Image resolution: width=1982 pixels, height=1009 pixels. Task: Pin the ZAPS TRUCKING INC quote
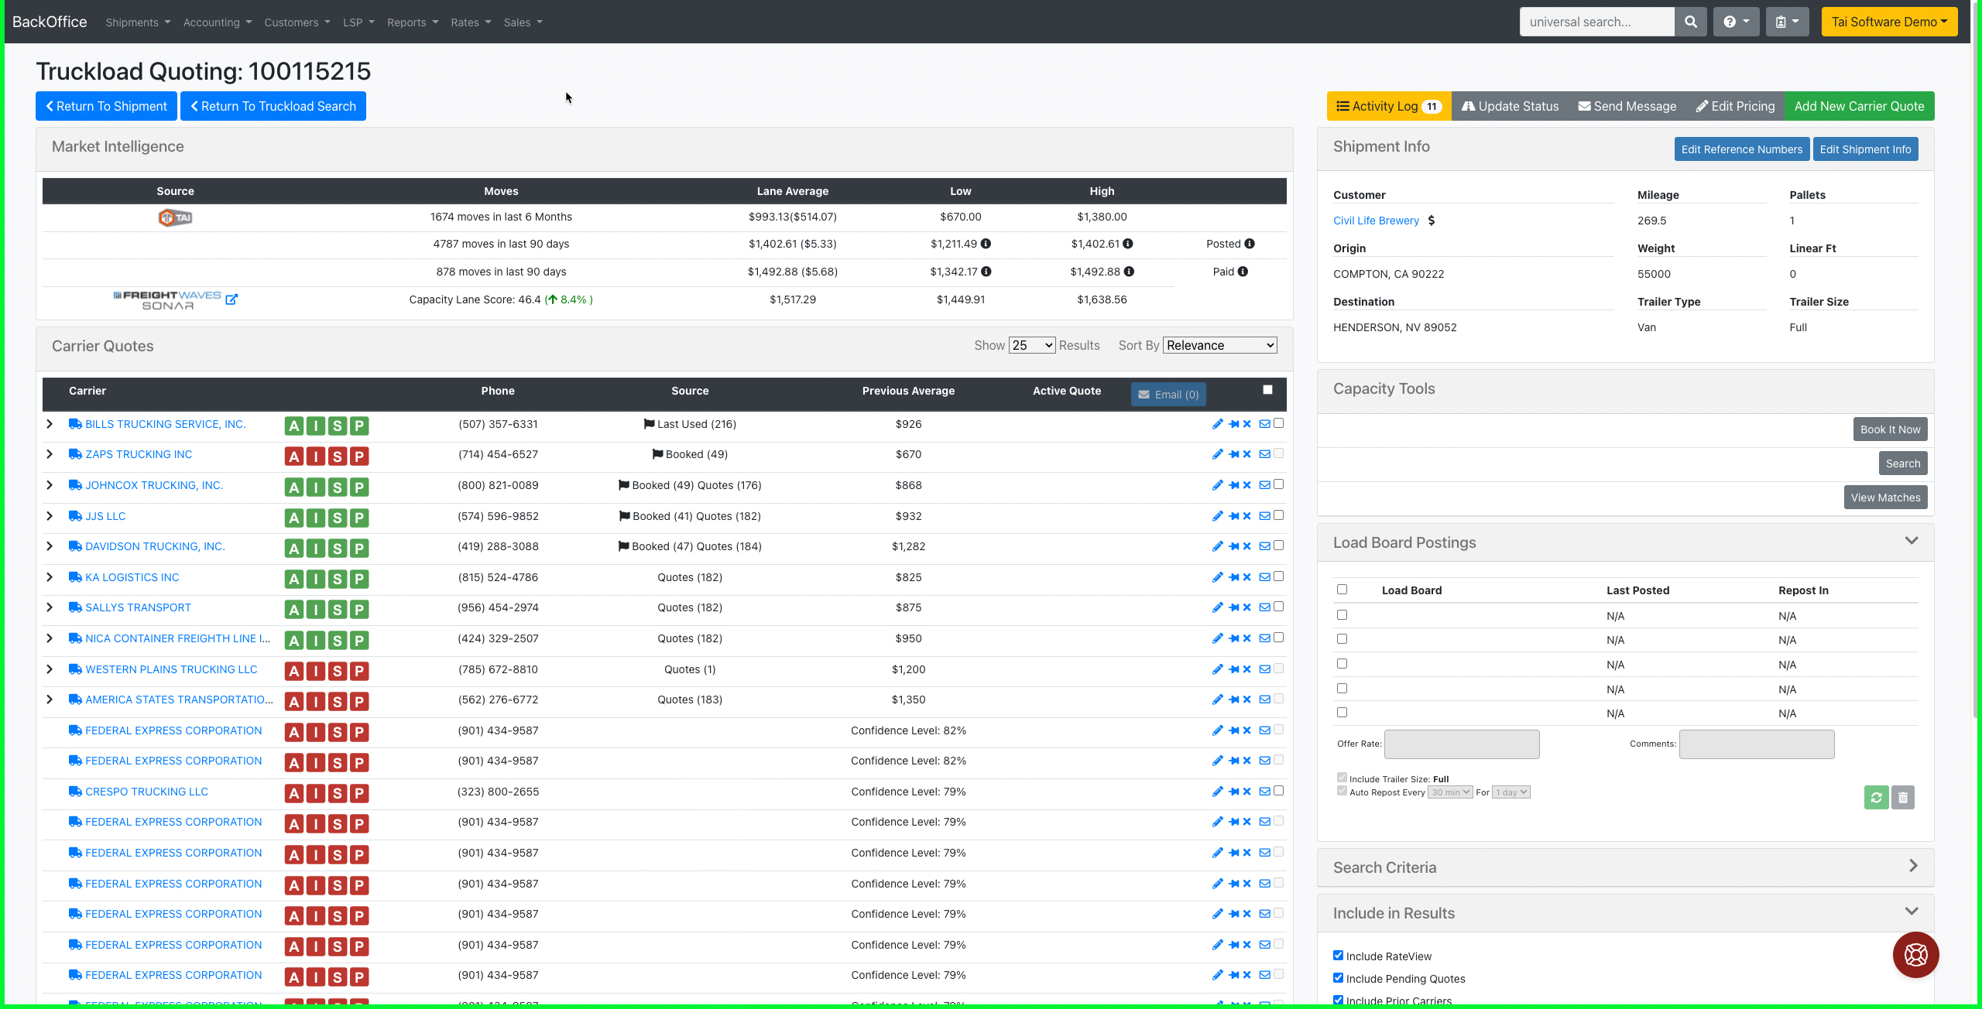1233,454
